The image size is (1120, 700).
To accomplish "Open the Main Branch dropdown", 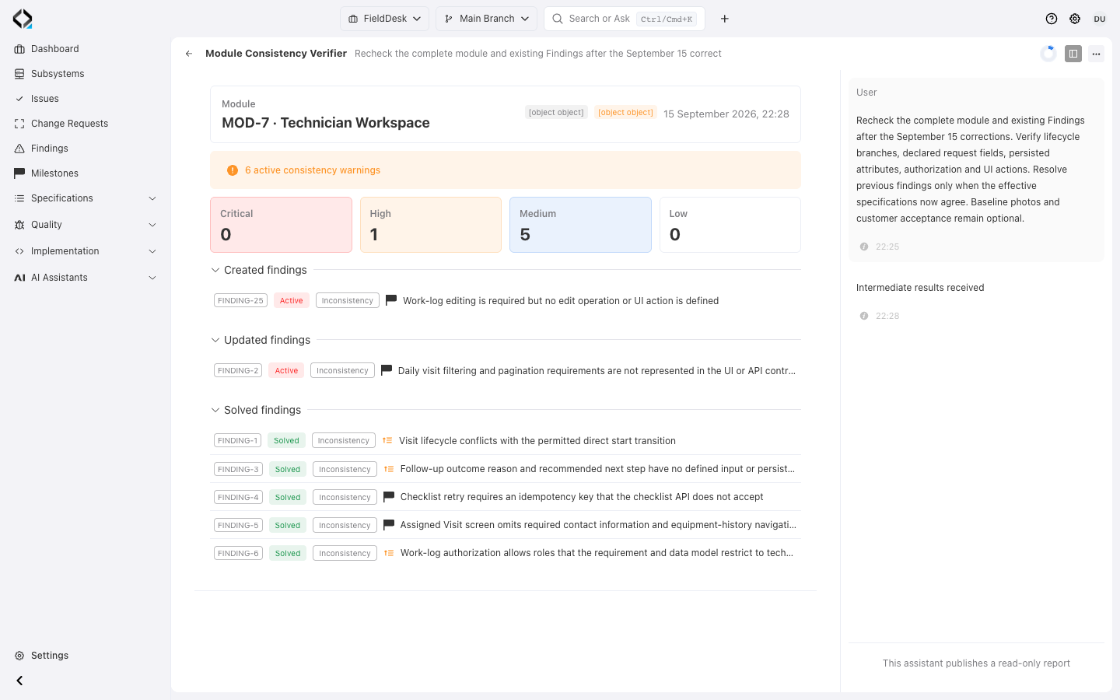I will coord(486,19).
